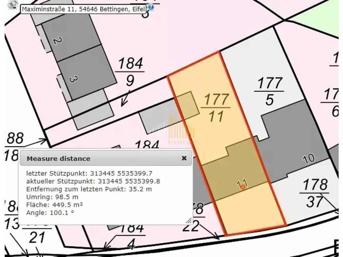Click building number 10 on map
This screenshot has height=257, width=343.
(x=308, y=158)
